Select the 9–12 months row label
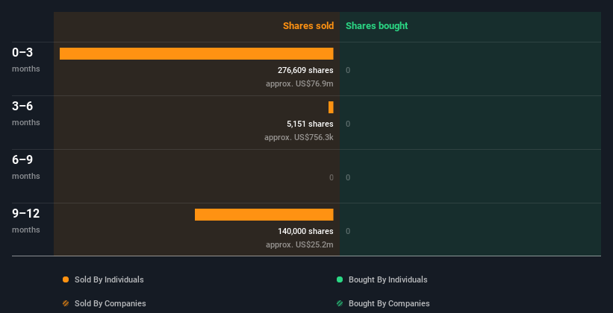 25,220
